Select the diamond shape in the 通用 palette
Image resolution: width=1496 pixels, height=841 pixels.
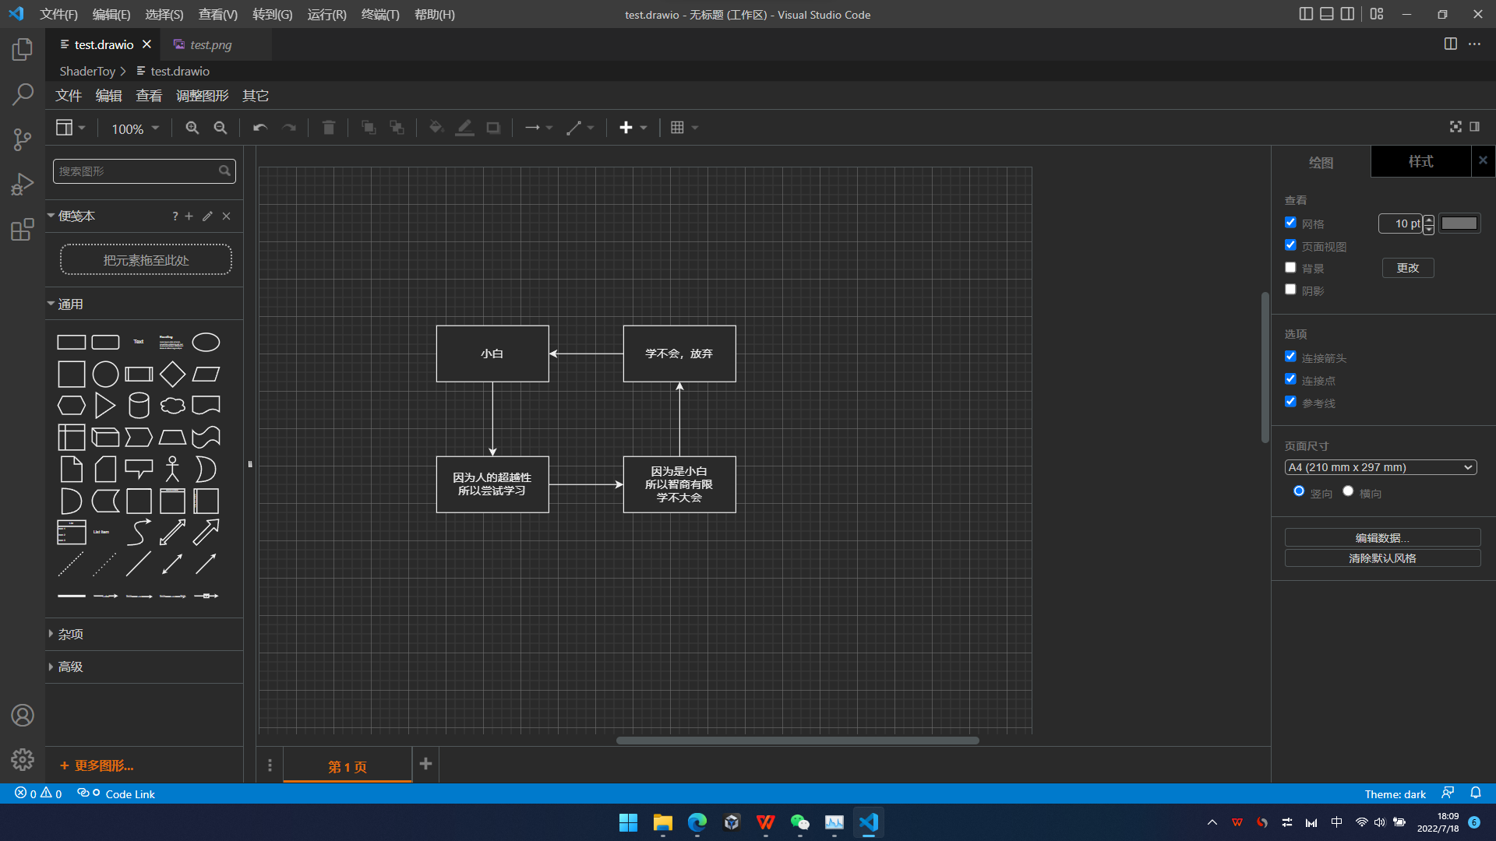172,375
